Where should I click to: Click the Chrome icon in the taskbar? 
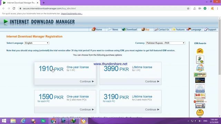pos(53,121)
